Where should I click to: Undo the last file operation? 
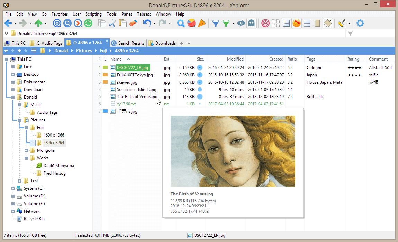coord(147,23)
